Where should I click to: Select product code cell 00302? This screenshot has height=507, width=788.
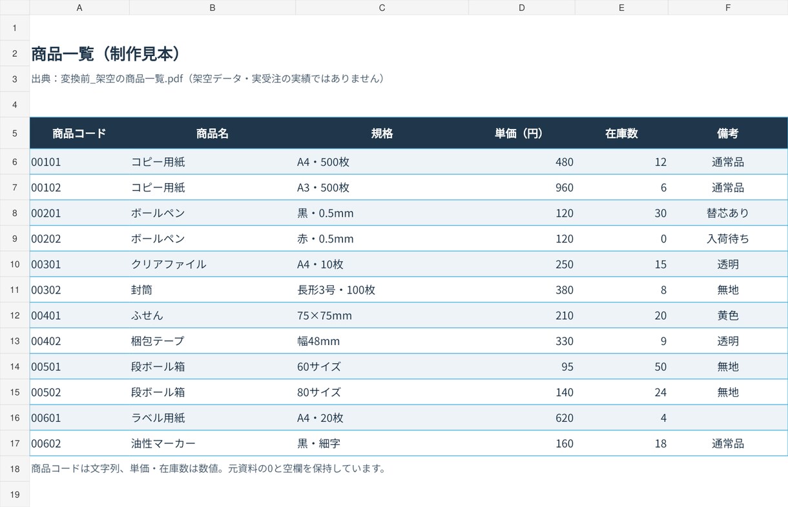[79, 290]
